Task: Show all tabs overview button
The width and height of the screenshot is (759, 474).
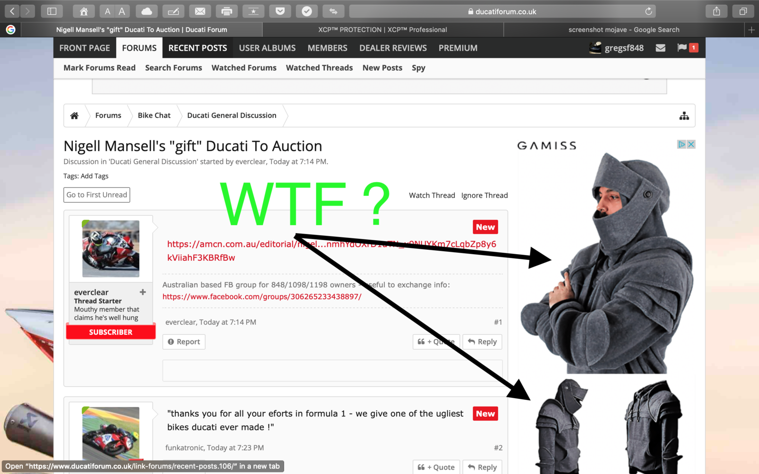Action: [x=743, y=11]
